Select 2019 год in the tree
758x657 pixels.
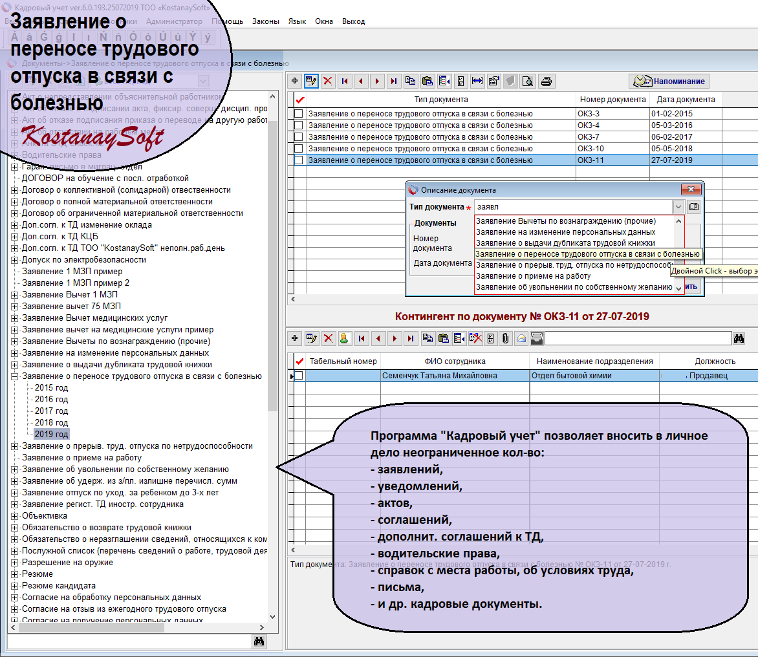pyautogui.click(x=51, y=434)
